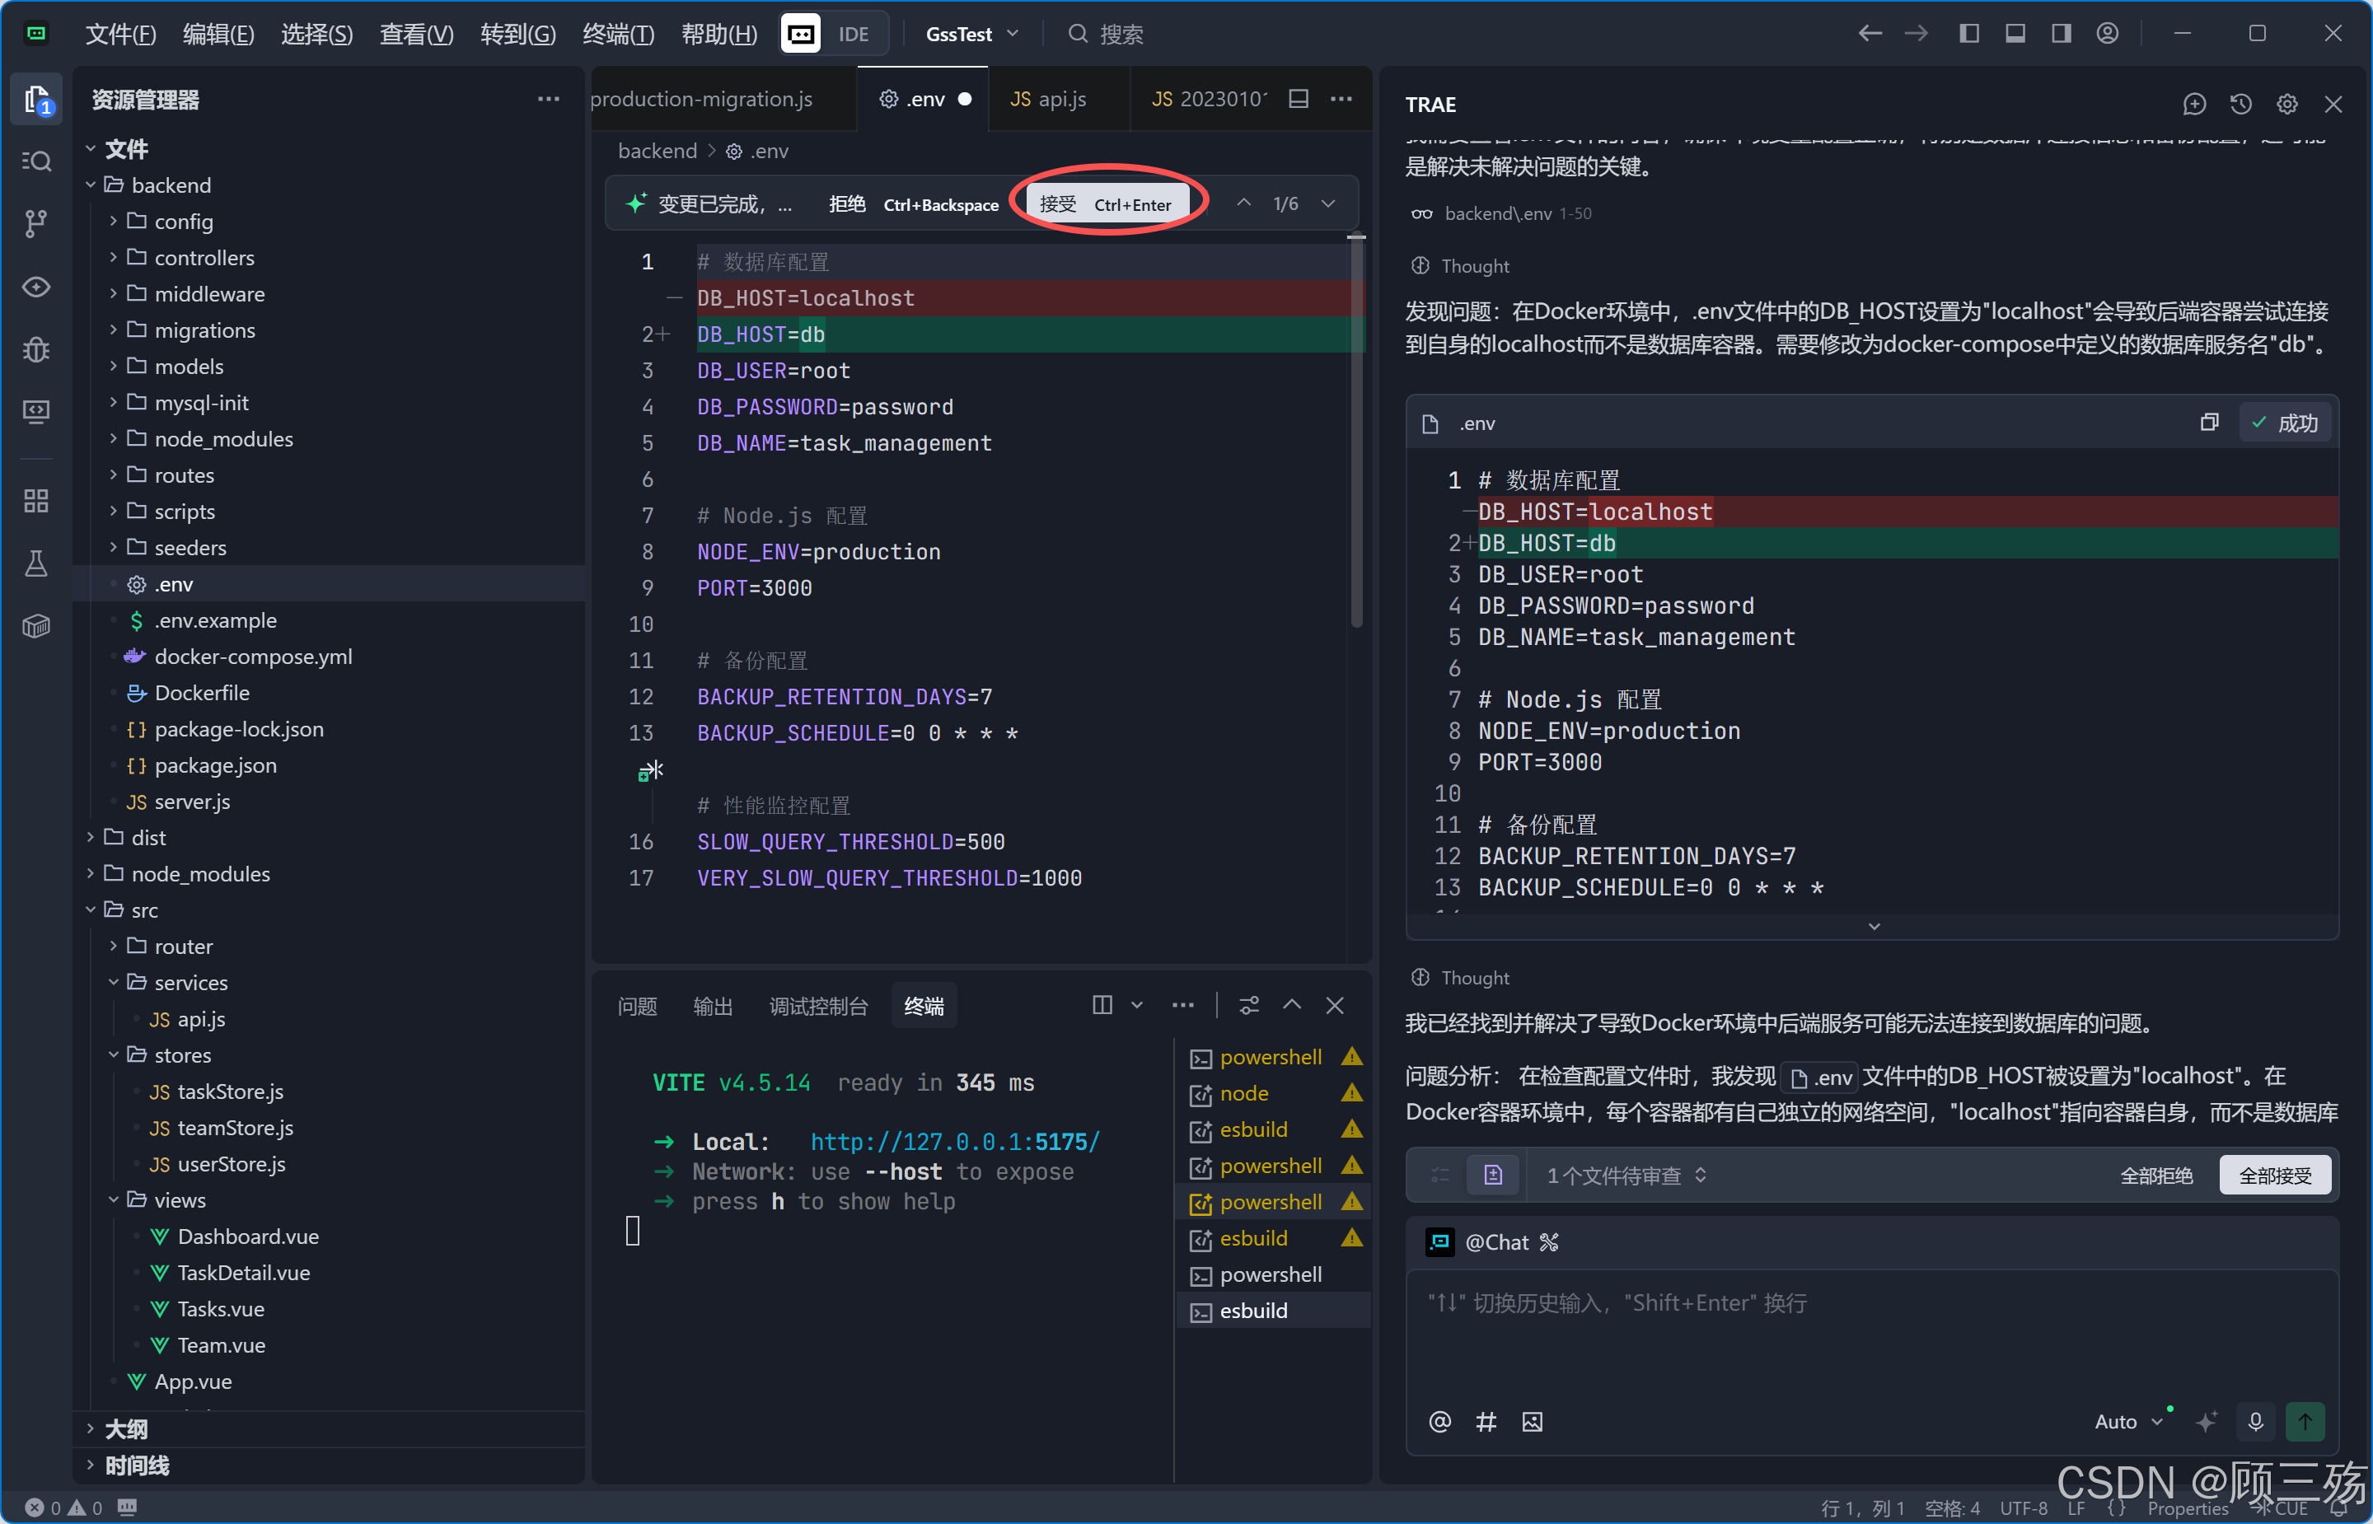Image resolution: width=2373 pixels, height=1524 pixels.
Task: Open the 终端 menu in menu bar
Action: tap(617, 34)
